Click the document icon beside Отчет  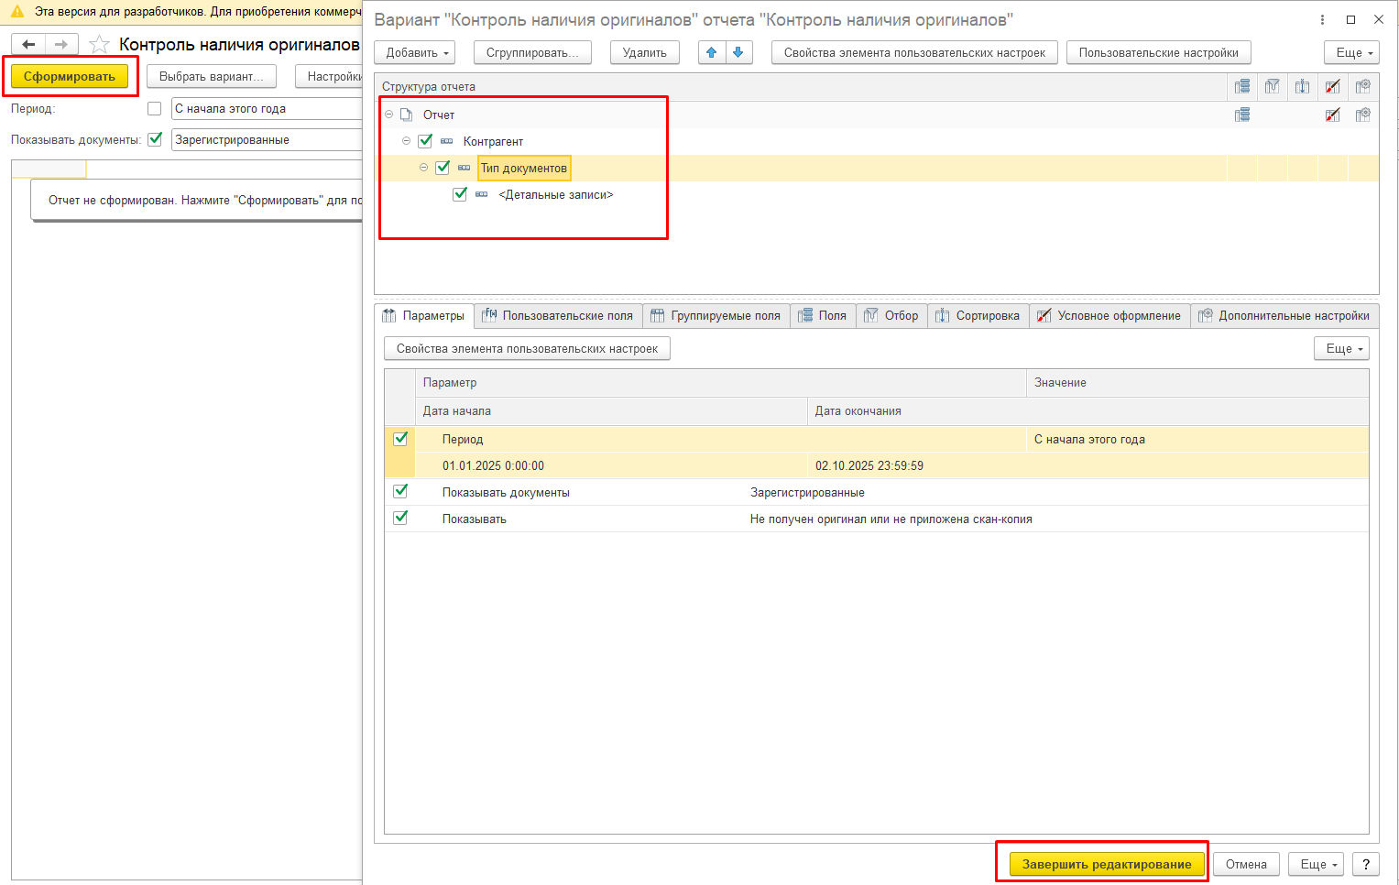click(x=406, y=115)
